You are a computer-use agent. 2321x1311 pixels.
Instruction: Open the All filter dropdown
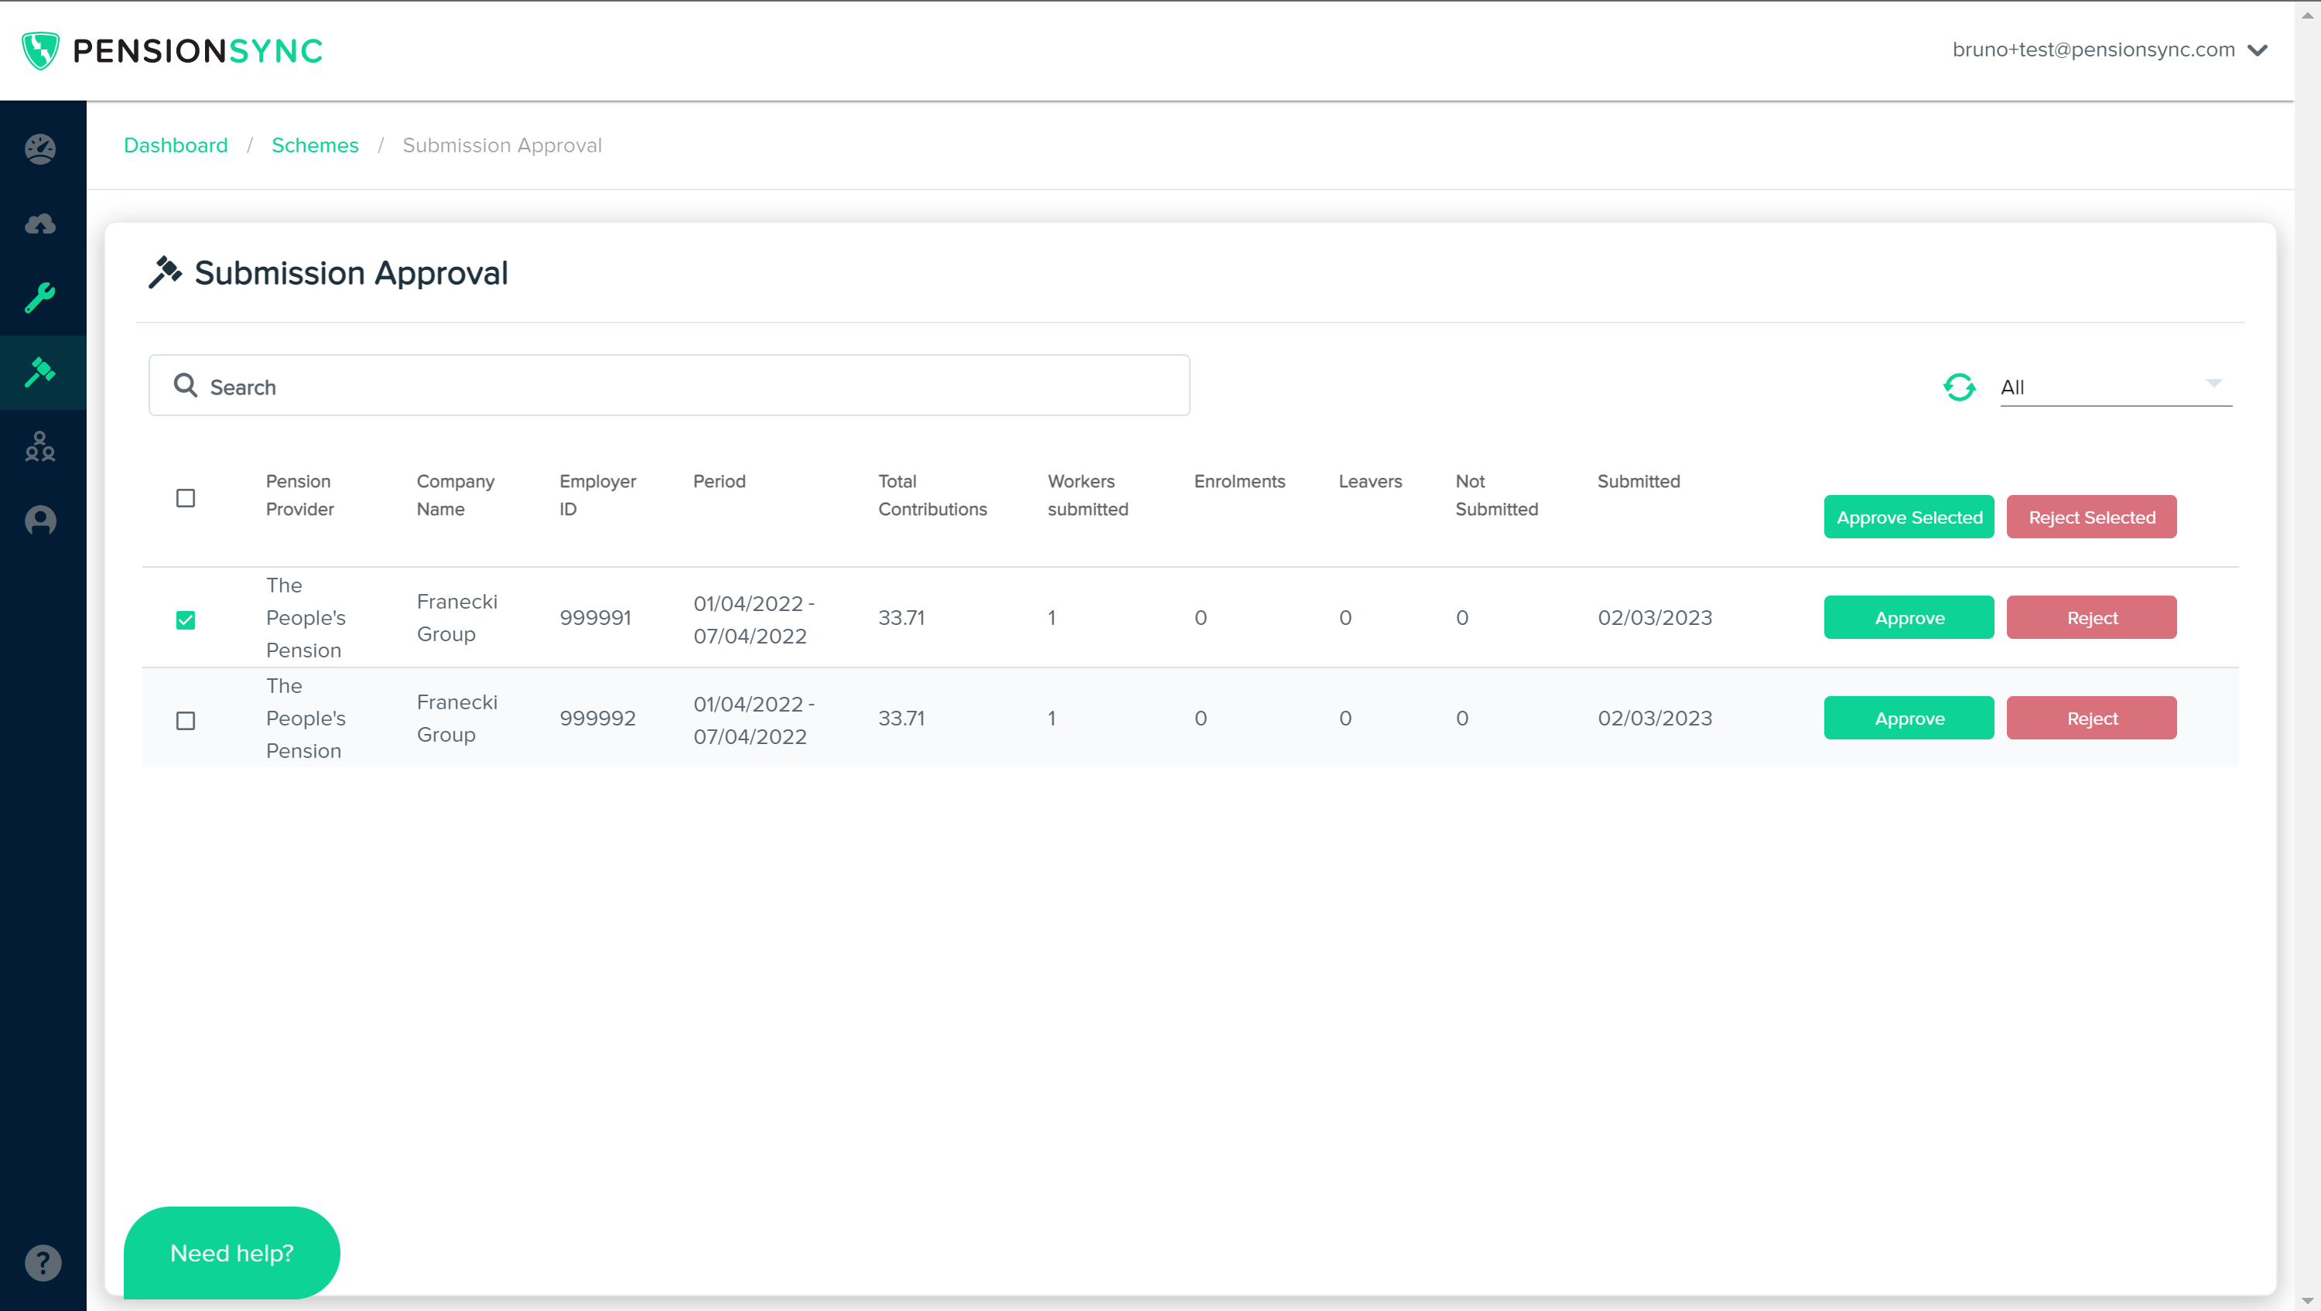2114,387
